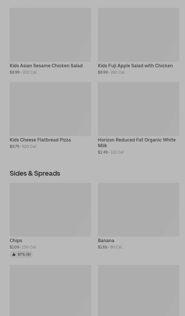
Task: Click the item image below Chips rating
Action: tap(50, 290)
